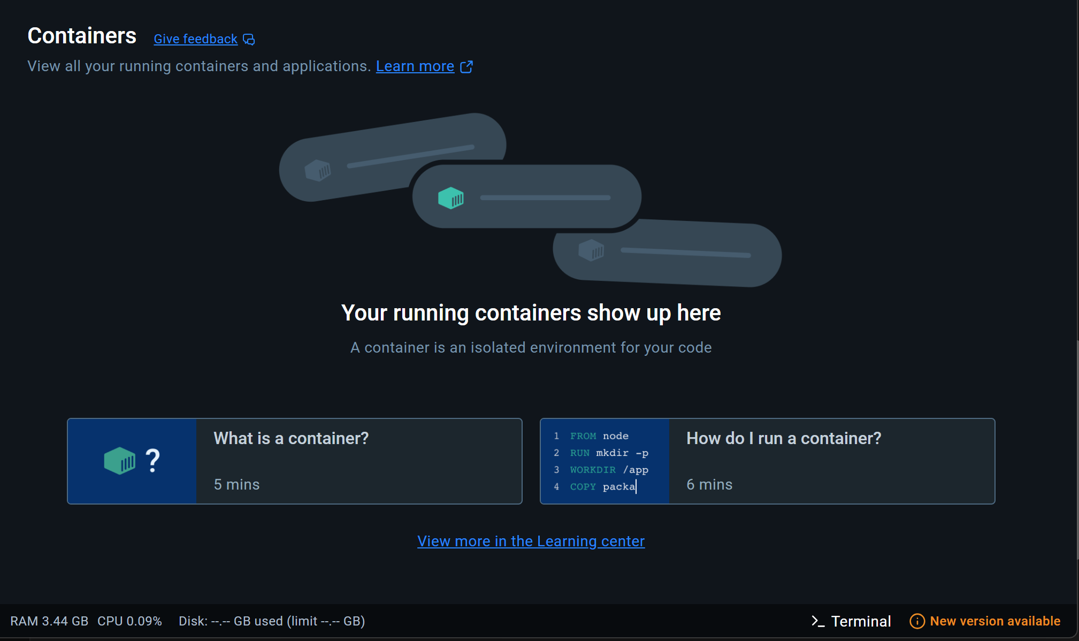Click the CPU 0.09% usage indicator
This screenshot has height=641, width=1079.
tap(129, 621)
